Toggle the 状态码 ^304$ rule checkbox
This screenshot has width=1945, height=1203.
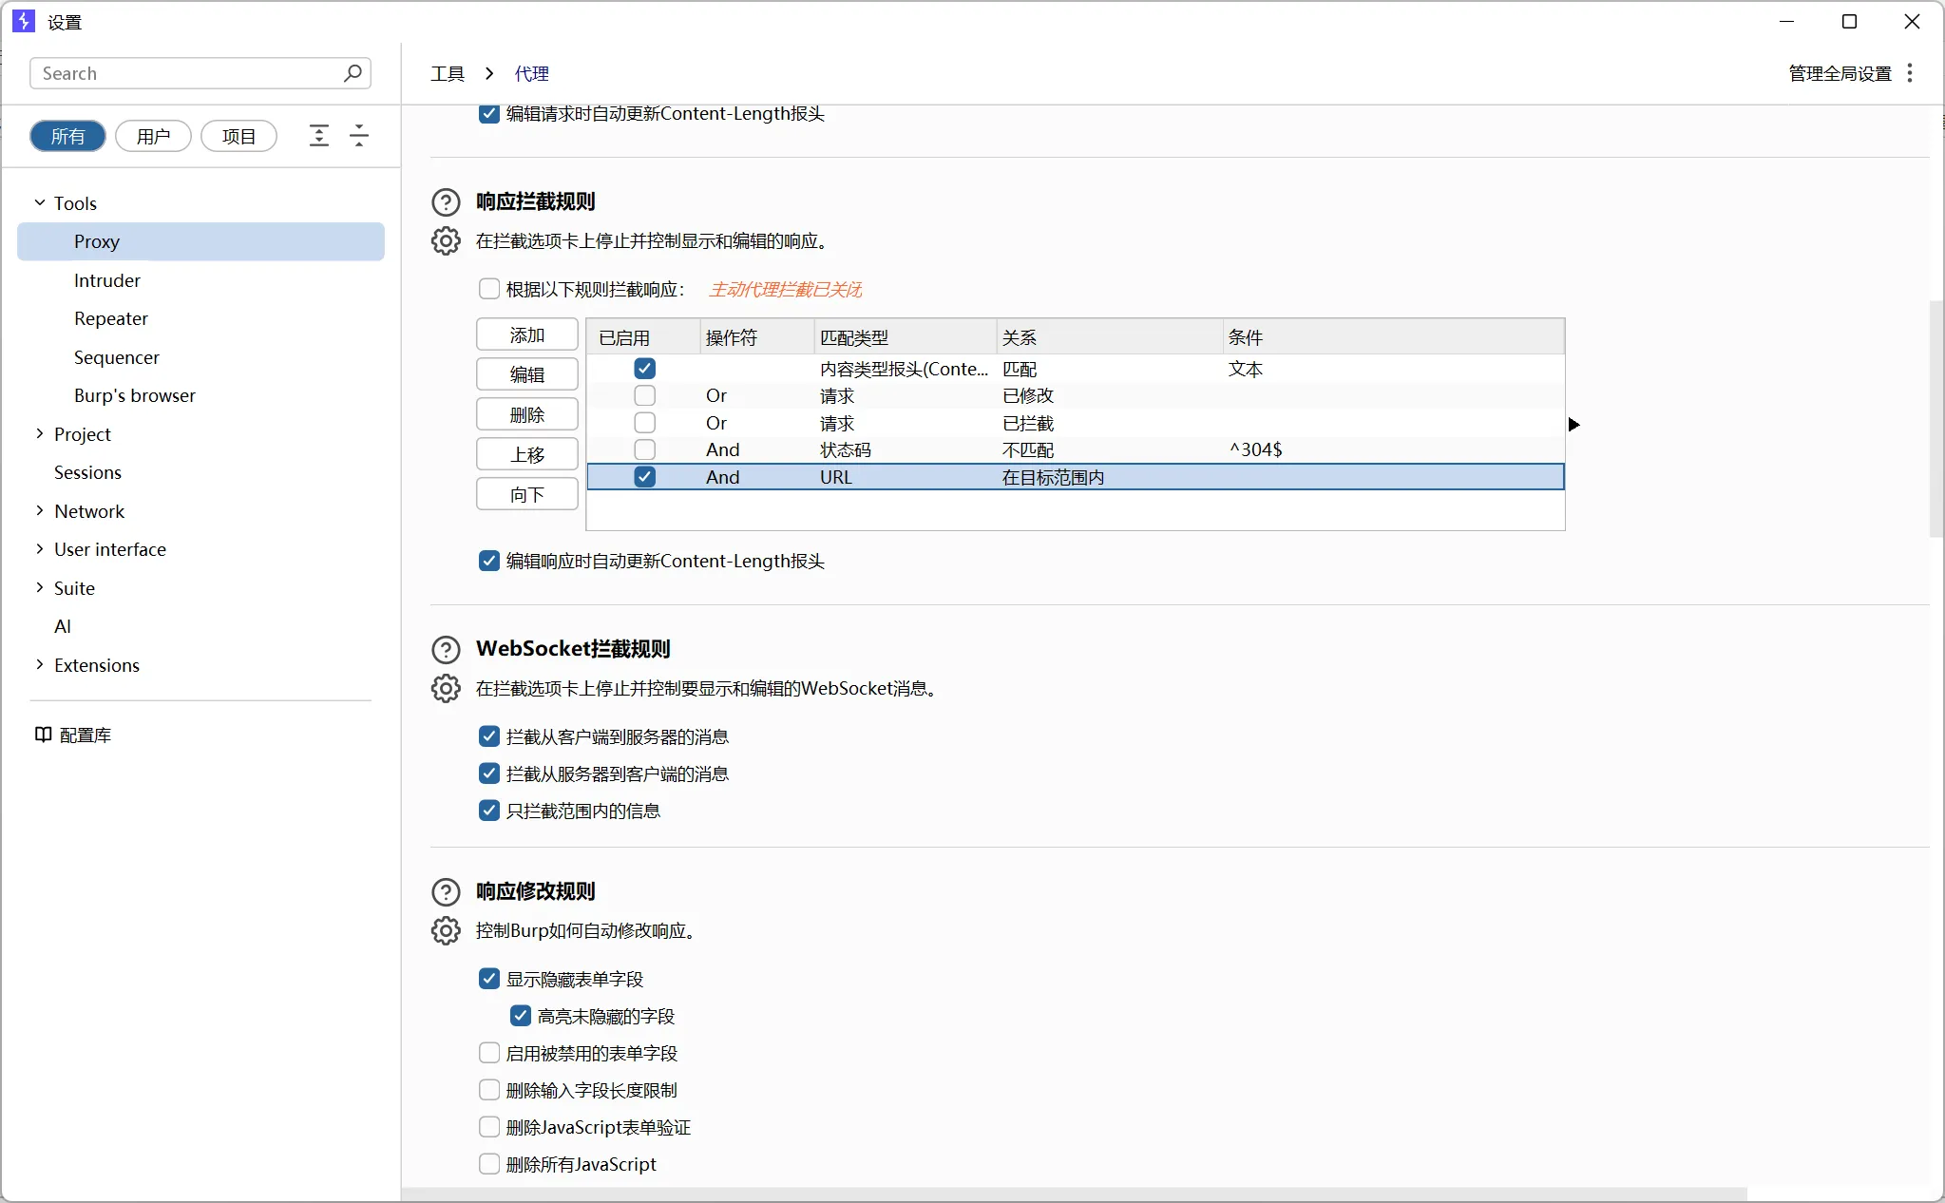[644, 449]
